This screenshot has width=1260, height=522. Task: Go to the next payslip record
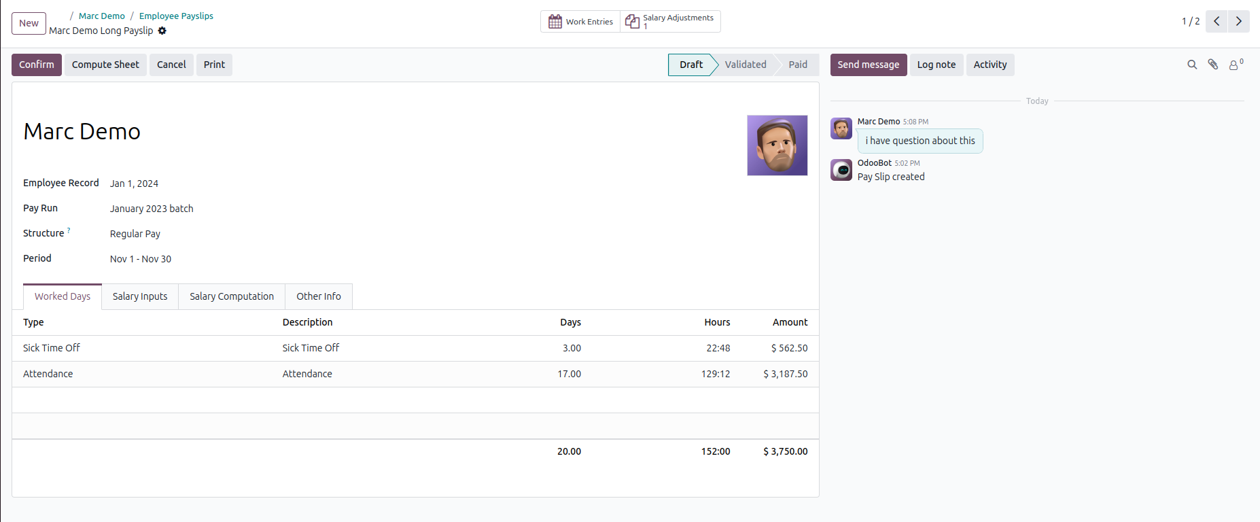(x=1238, y=21)
